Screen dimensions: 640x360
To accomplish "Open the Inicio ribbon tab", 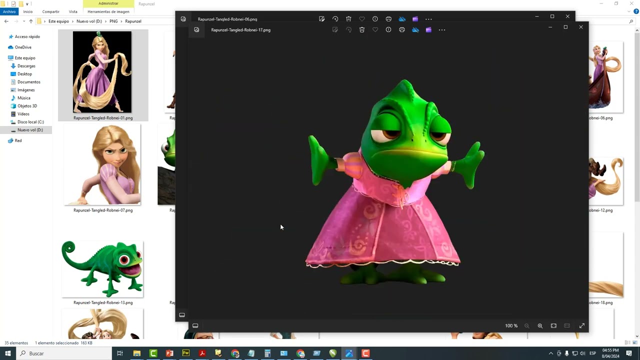I will pyautogui.click(x=28, y=11).
